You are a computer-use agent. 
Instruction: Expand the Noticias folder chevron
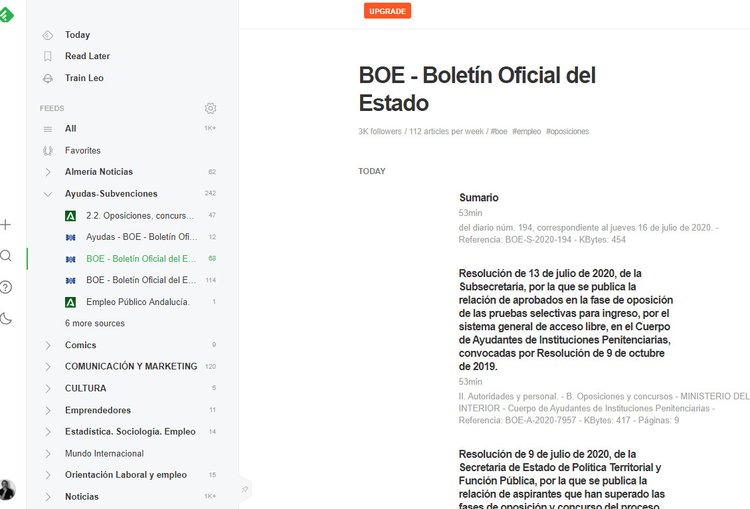click(48, 496)
